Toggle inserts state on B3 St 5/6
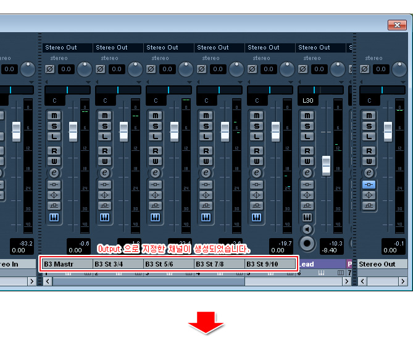413x342 pixels. coord(155,184)
